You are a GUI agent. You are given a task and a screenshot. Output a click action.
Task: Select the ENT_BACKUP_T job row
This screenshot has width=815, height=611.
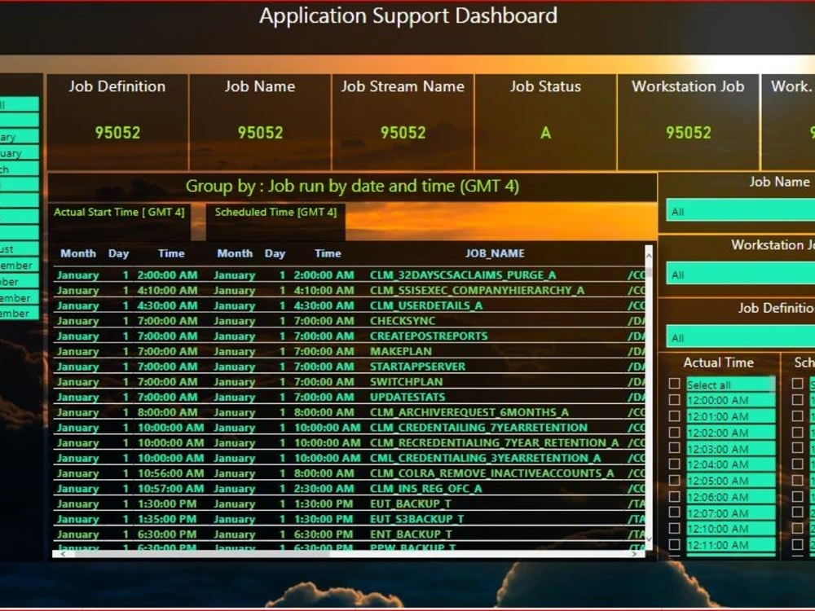350,534
